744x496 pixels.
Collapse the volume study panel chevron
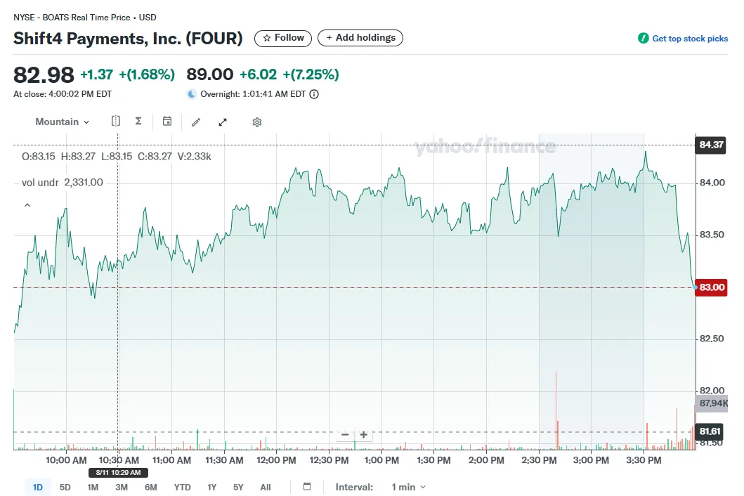(x=27, y=205)
